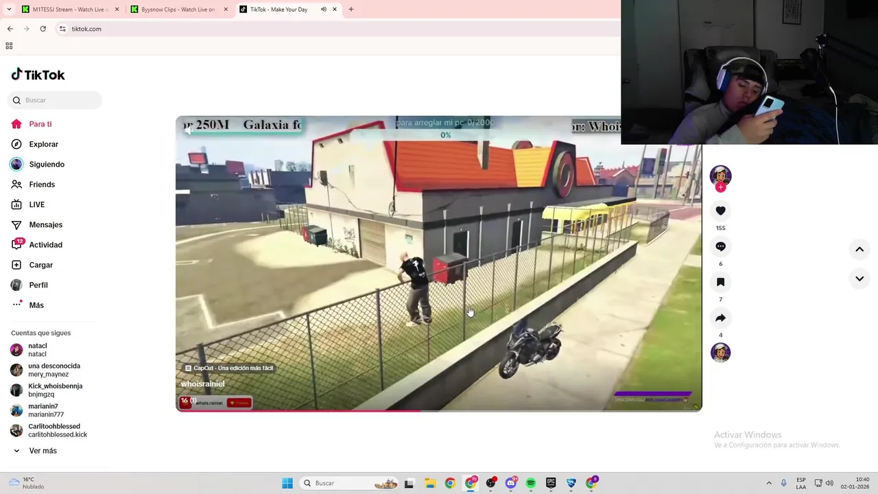Share the video with the arrow icon
This screenshot has width=878, height=494.
click(x=720, y=318)
